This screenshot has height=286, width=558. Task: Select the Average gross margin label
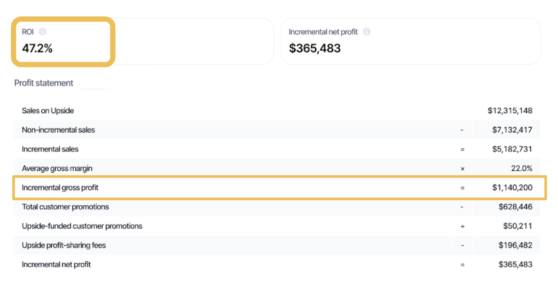[x=57, y=168]
